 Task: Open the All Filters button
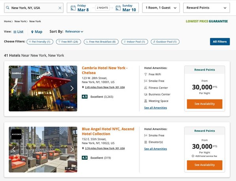[220, 42]
